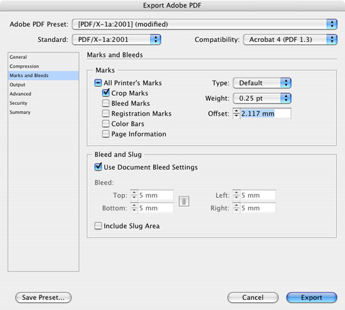Open the Compatibility dropdown
Viewport: 345px width, 310px height.
point(290,39)
